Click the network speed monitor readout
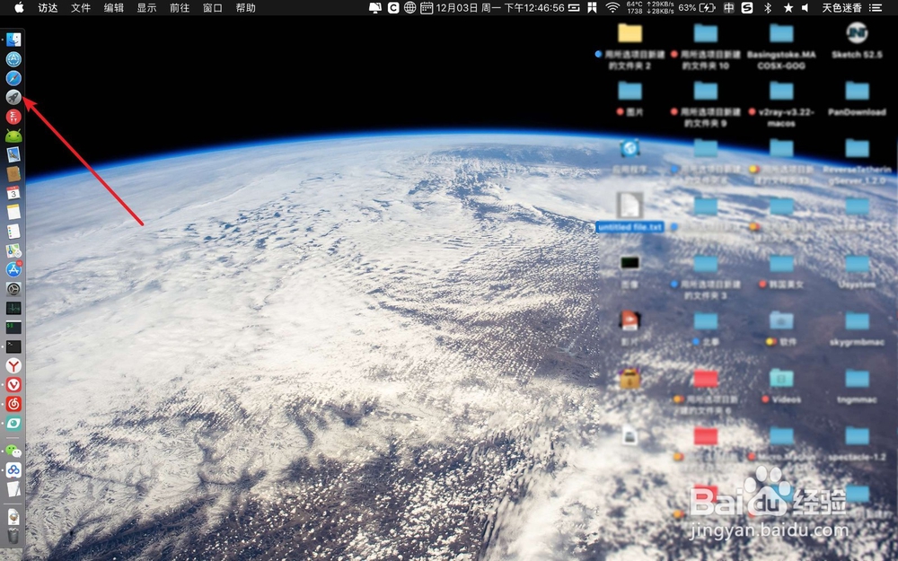898x561 pixels. coord(660,7)
